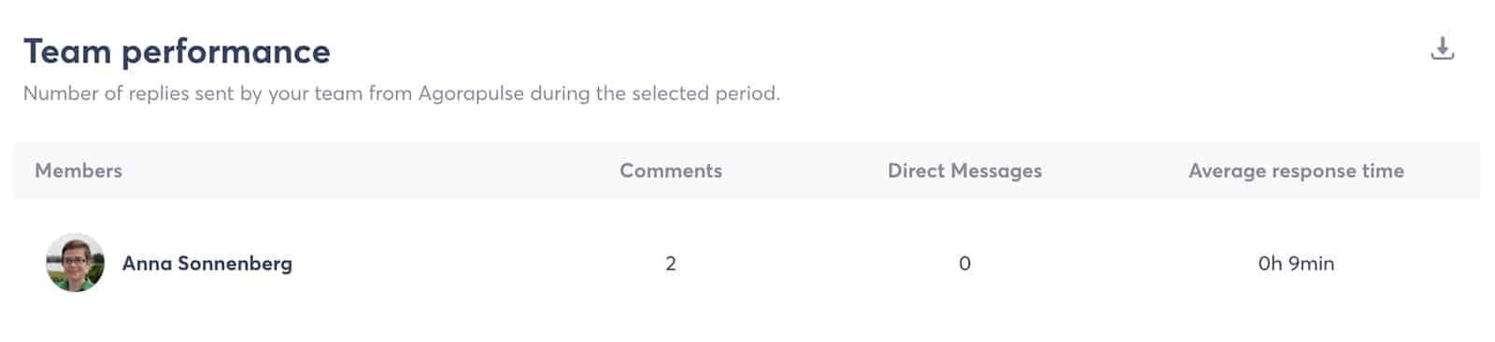Click the comments count value 2
The height and width of the screenshot is (342, 1495).
pos(671,264)
